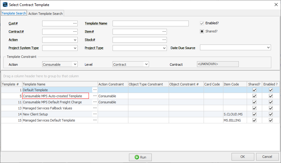Expand the Action dropdown in search filters
The image size is (281, 163).
75,40
